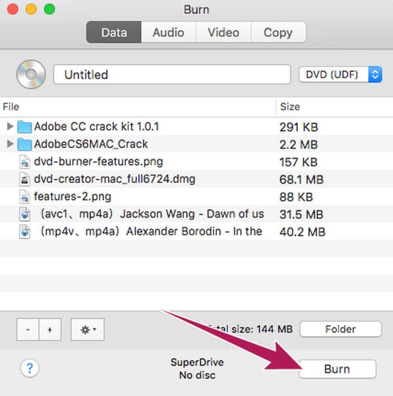Expand the AdobeCS6MAC_Crack folder
This screenshot has width=393, height=396.
pos(10,144)
